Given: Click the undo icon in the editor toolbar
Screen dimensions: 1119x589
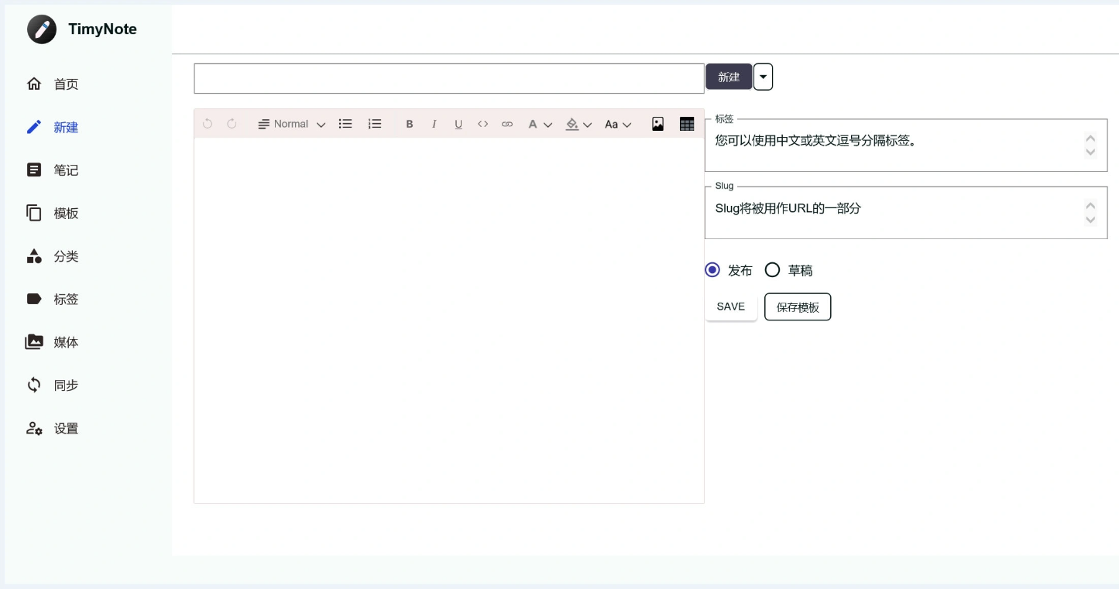Looking at the screenshot, I should pos(207,123).
